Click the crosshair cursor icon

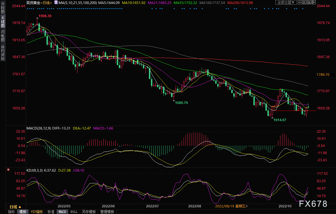click(x=300, y=2)
